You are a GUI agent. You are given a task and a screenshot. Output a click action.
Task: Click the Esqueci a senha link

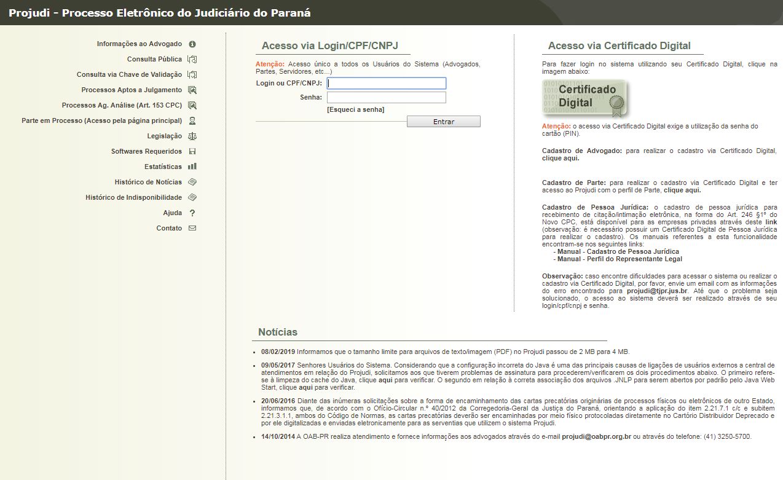(x=356, y=110)
